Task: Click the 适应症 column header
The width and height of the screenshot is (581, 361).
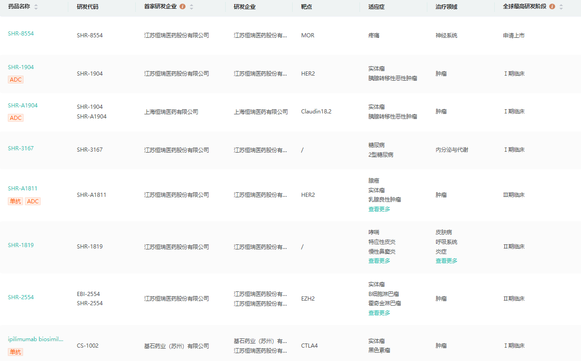Action: (377, 7)
